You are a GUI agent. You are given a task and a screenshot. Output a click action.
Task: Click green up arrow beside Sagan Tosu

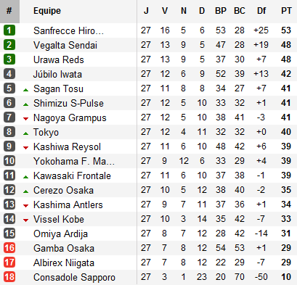(25, 90)
